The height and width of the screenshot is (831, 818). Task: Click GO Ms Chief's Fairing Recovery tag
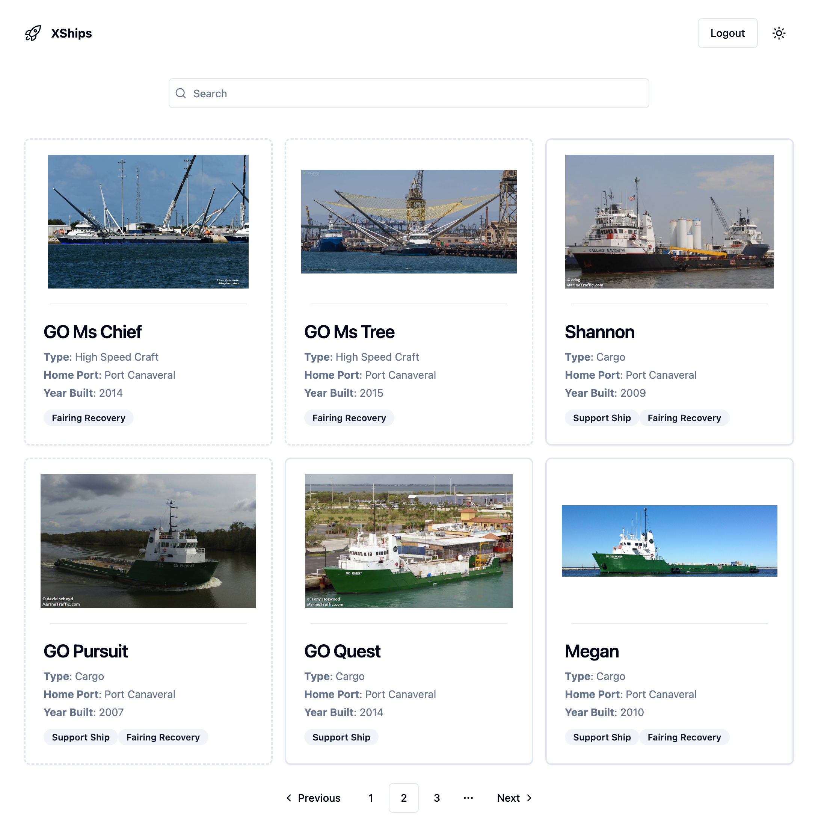click(x=89, y=418)
